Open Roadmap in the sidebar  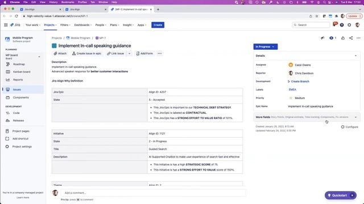pos(19,64)
